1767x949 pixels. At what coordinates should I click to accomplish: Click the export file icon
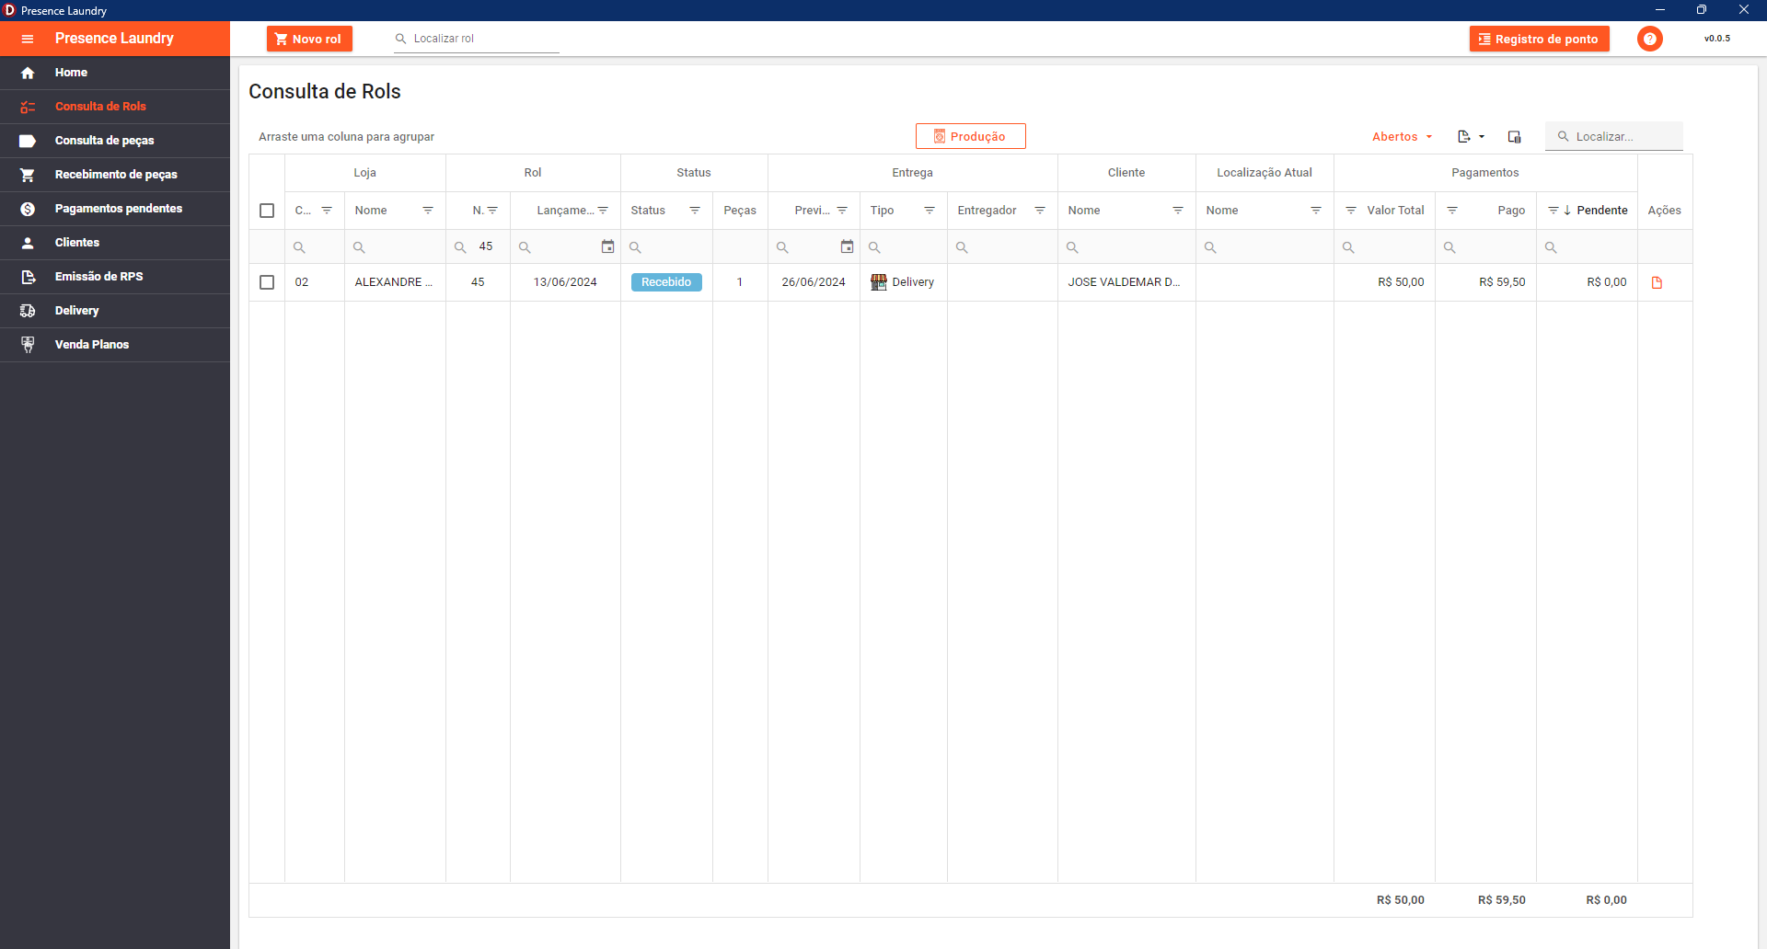(1463, 136)
